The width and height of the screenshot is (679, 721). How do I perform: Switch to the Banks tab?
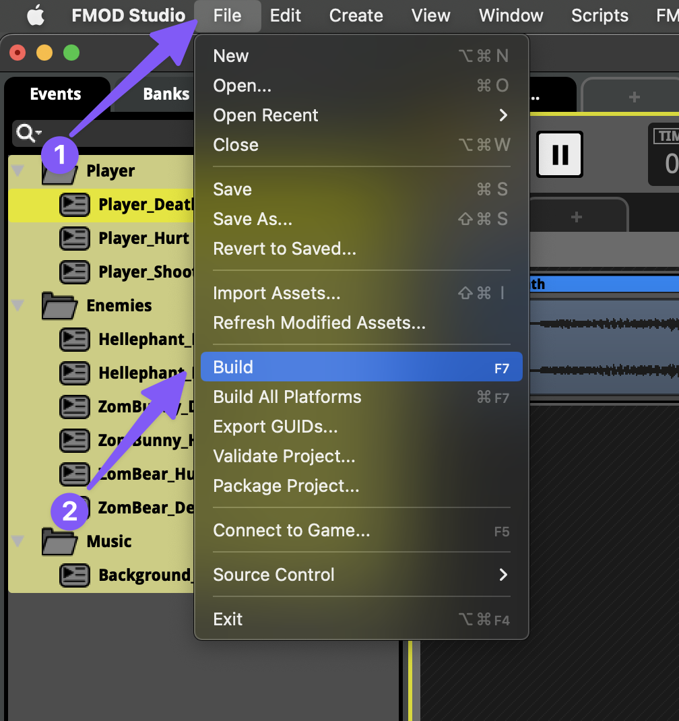[x=166, y=94]
